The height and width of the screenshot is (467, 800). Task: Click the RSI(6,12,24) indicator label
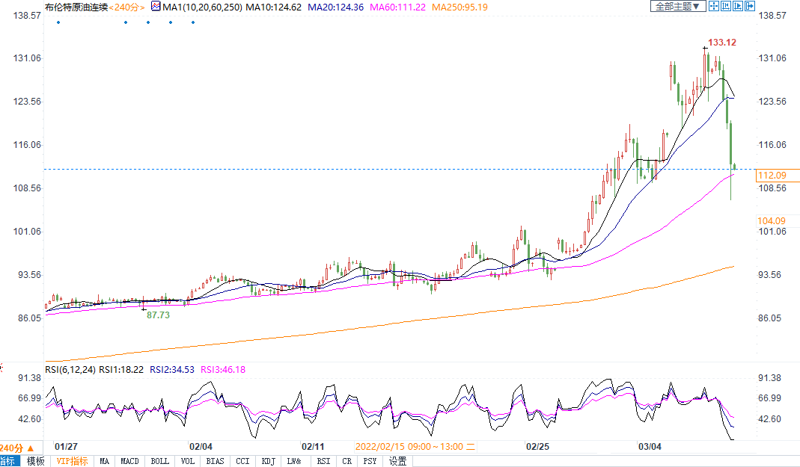pos(70,369)
